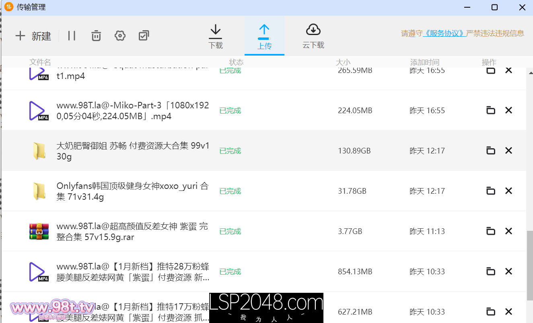
Task: Click the 854.13MB size value
Action: click(355, 271)
